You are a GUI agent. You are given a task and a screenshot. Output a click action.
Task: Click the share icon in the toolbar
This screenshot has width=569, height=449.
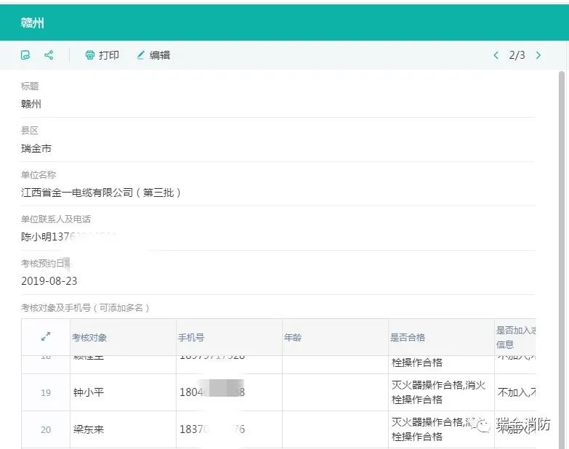pyautogui.click(x=49, y=55)
